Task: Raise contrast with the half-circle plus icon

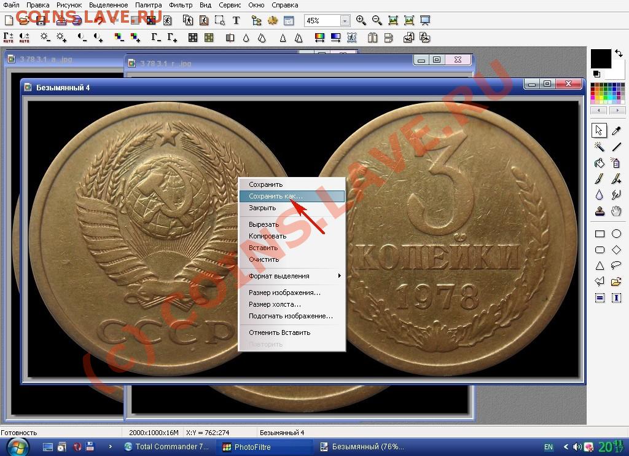Action: (98, 37)
